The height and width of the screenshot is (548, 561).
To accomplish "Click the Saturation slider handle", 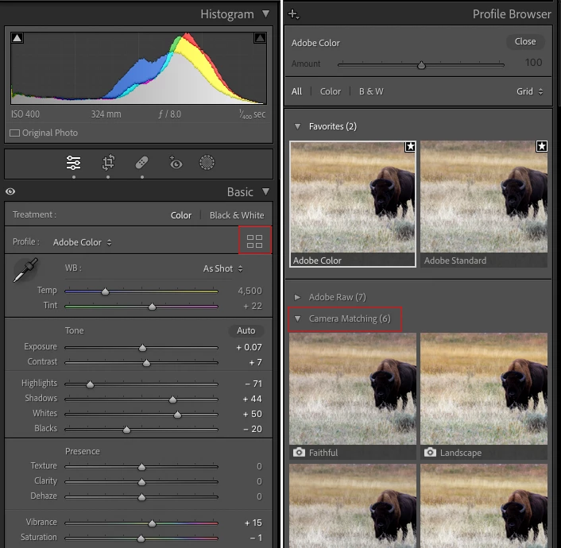I will (x=141, y=538).
